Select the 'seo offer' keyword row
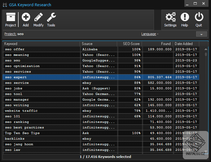The width and height of the screenshot is (211, 162). point(101,49)
